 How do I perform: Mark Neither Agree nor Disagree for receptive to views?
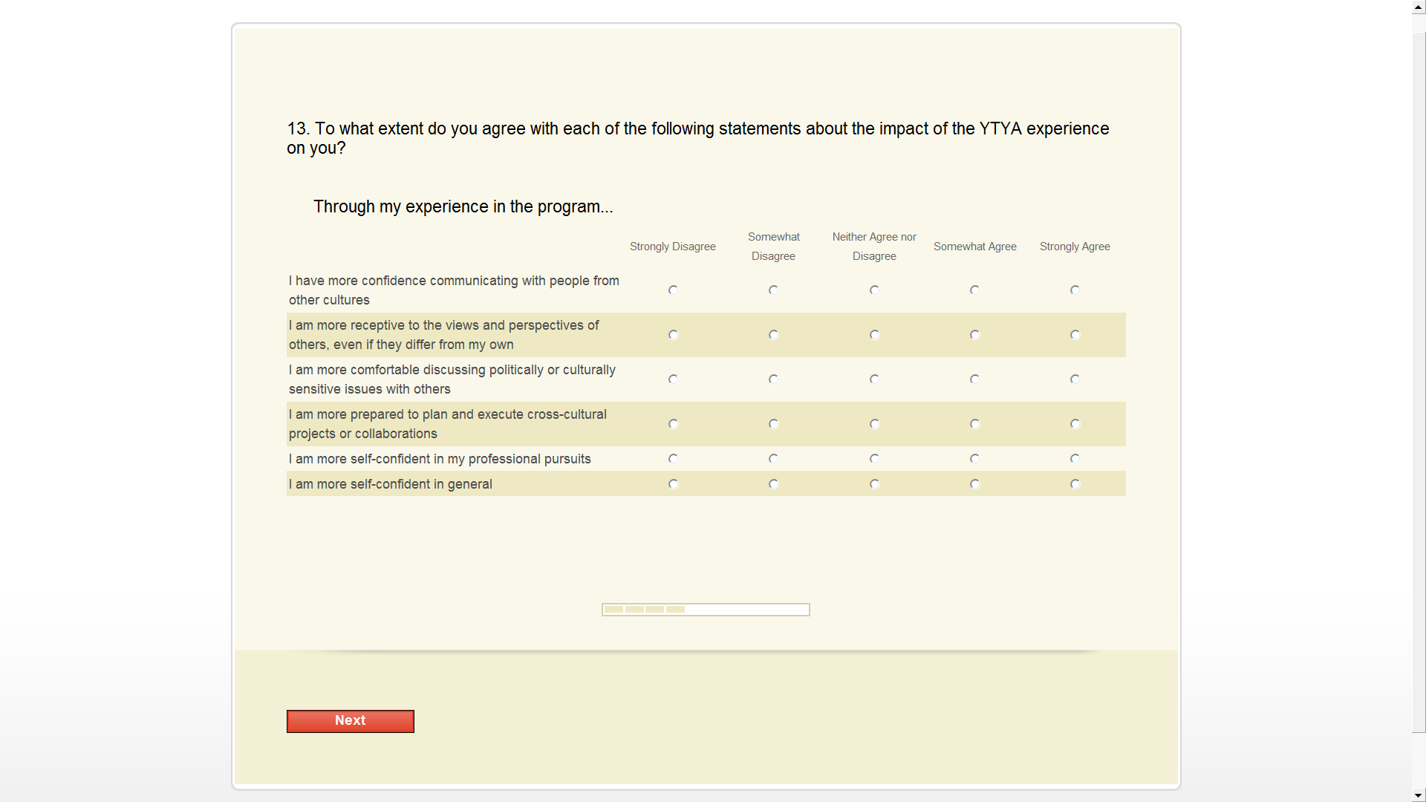pyautogui.click(x=874, y=335)
